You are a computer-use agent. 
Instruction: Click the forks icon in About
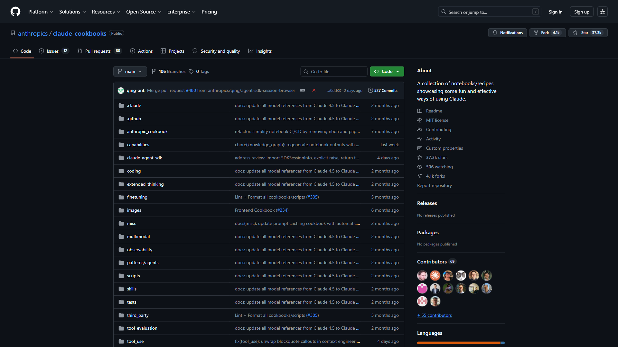[x=420, y=176]
